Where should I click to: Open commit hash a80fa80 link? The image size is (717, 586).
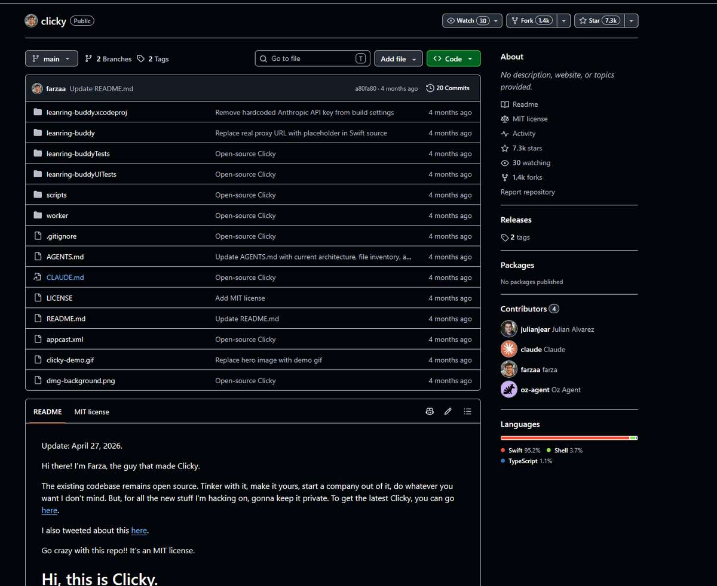366,88
